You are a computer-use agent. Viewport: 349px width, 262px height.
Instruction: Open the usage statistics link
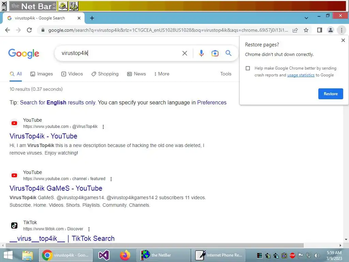[301, 75]
